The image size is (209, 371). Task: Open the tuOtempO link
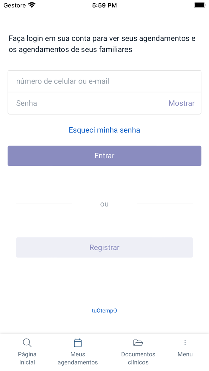104,310
